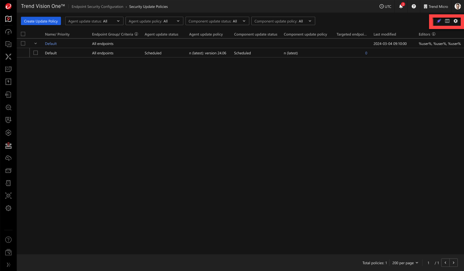Click the rocket icon in the toolbar
Viewport: 464px width, 271px height.
coord(439,21)
